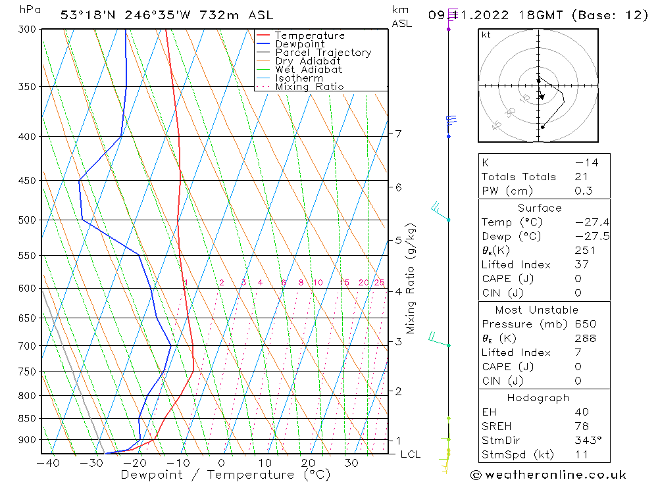
Task: Click the surface Dewp value -27.5
Action: (x=592, y=236)
